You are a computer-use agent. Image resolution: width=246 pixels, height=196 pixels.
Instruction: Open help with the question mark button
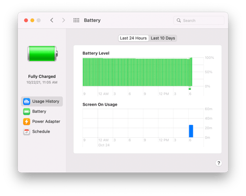pyautogui.click(x=219, y=163)
